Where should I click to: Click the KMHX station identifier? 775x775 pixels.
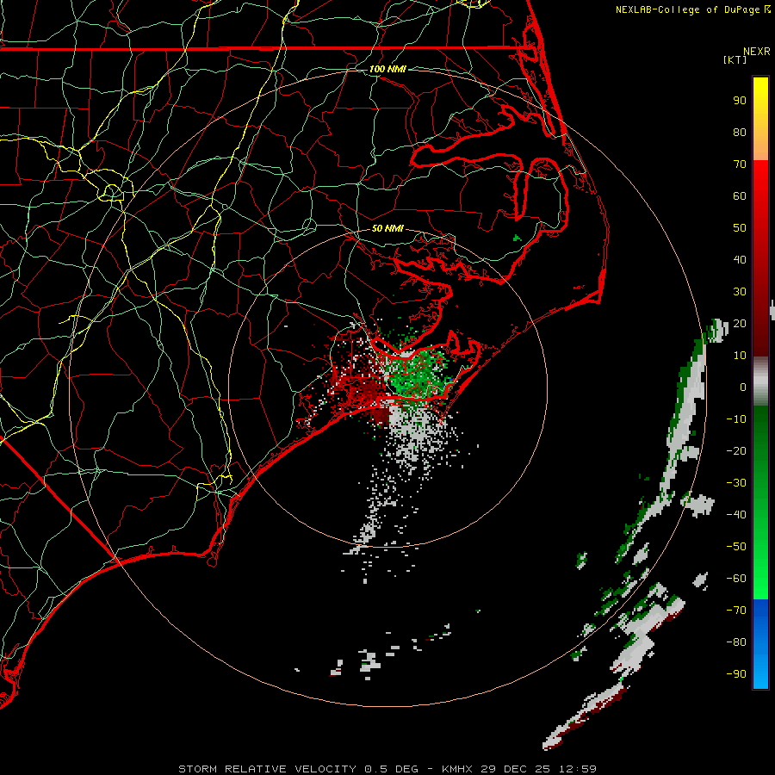point(457,769)
